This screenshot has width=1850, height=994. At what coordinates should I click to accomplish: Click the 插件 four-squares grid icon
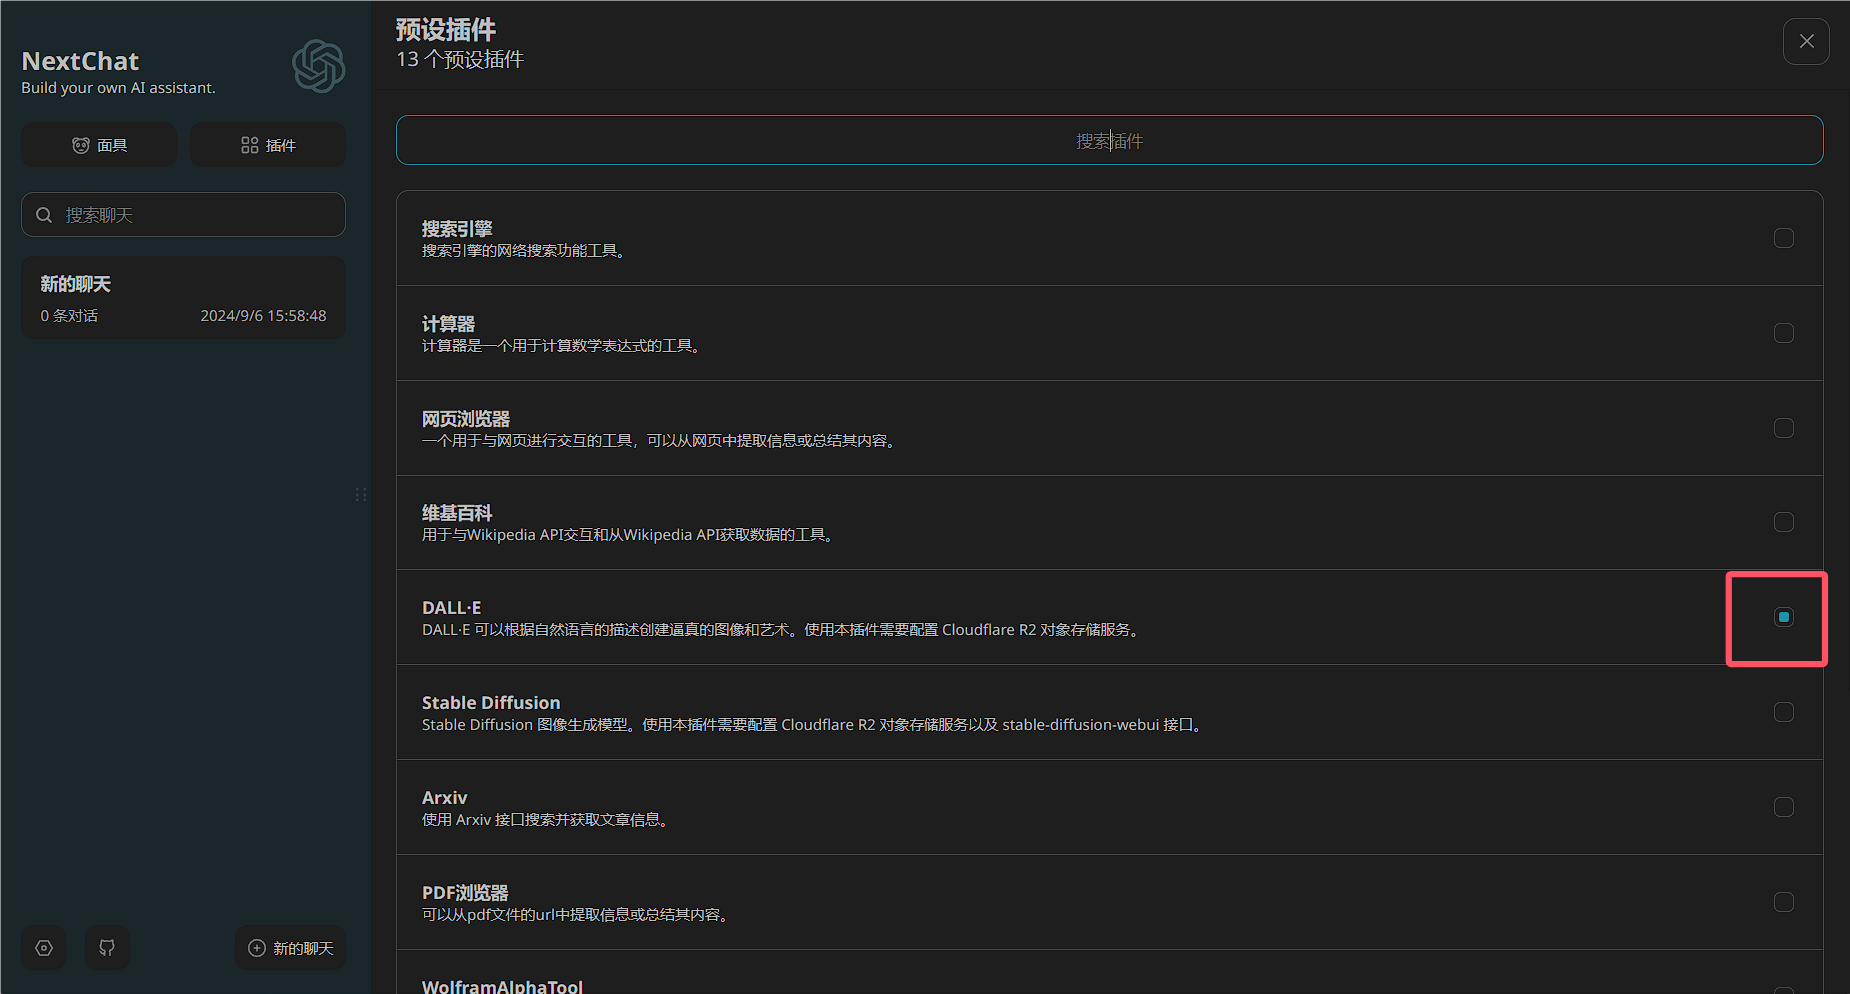(x=250, y=145)
